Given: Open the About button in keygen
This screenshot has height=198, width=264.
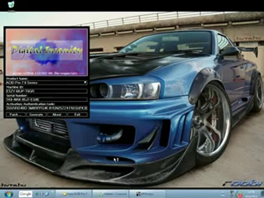Looking at the screenshot, I should [x=57, y=114].
